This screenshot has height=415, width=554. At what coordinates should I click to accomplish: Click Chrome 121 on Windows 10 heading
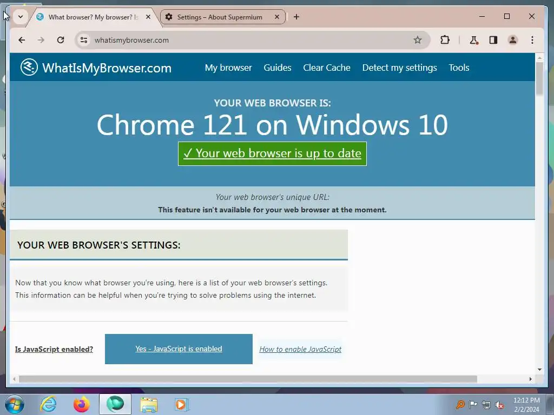[273, 125]
